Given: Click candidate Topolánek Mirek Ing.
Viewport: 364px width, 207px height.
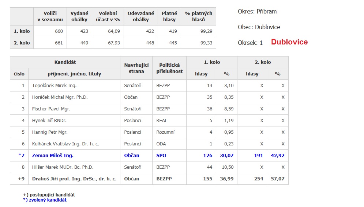Looking at the screenshot, I should click(x=54, y=86).
